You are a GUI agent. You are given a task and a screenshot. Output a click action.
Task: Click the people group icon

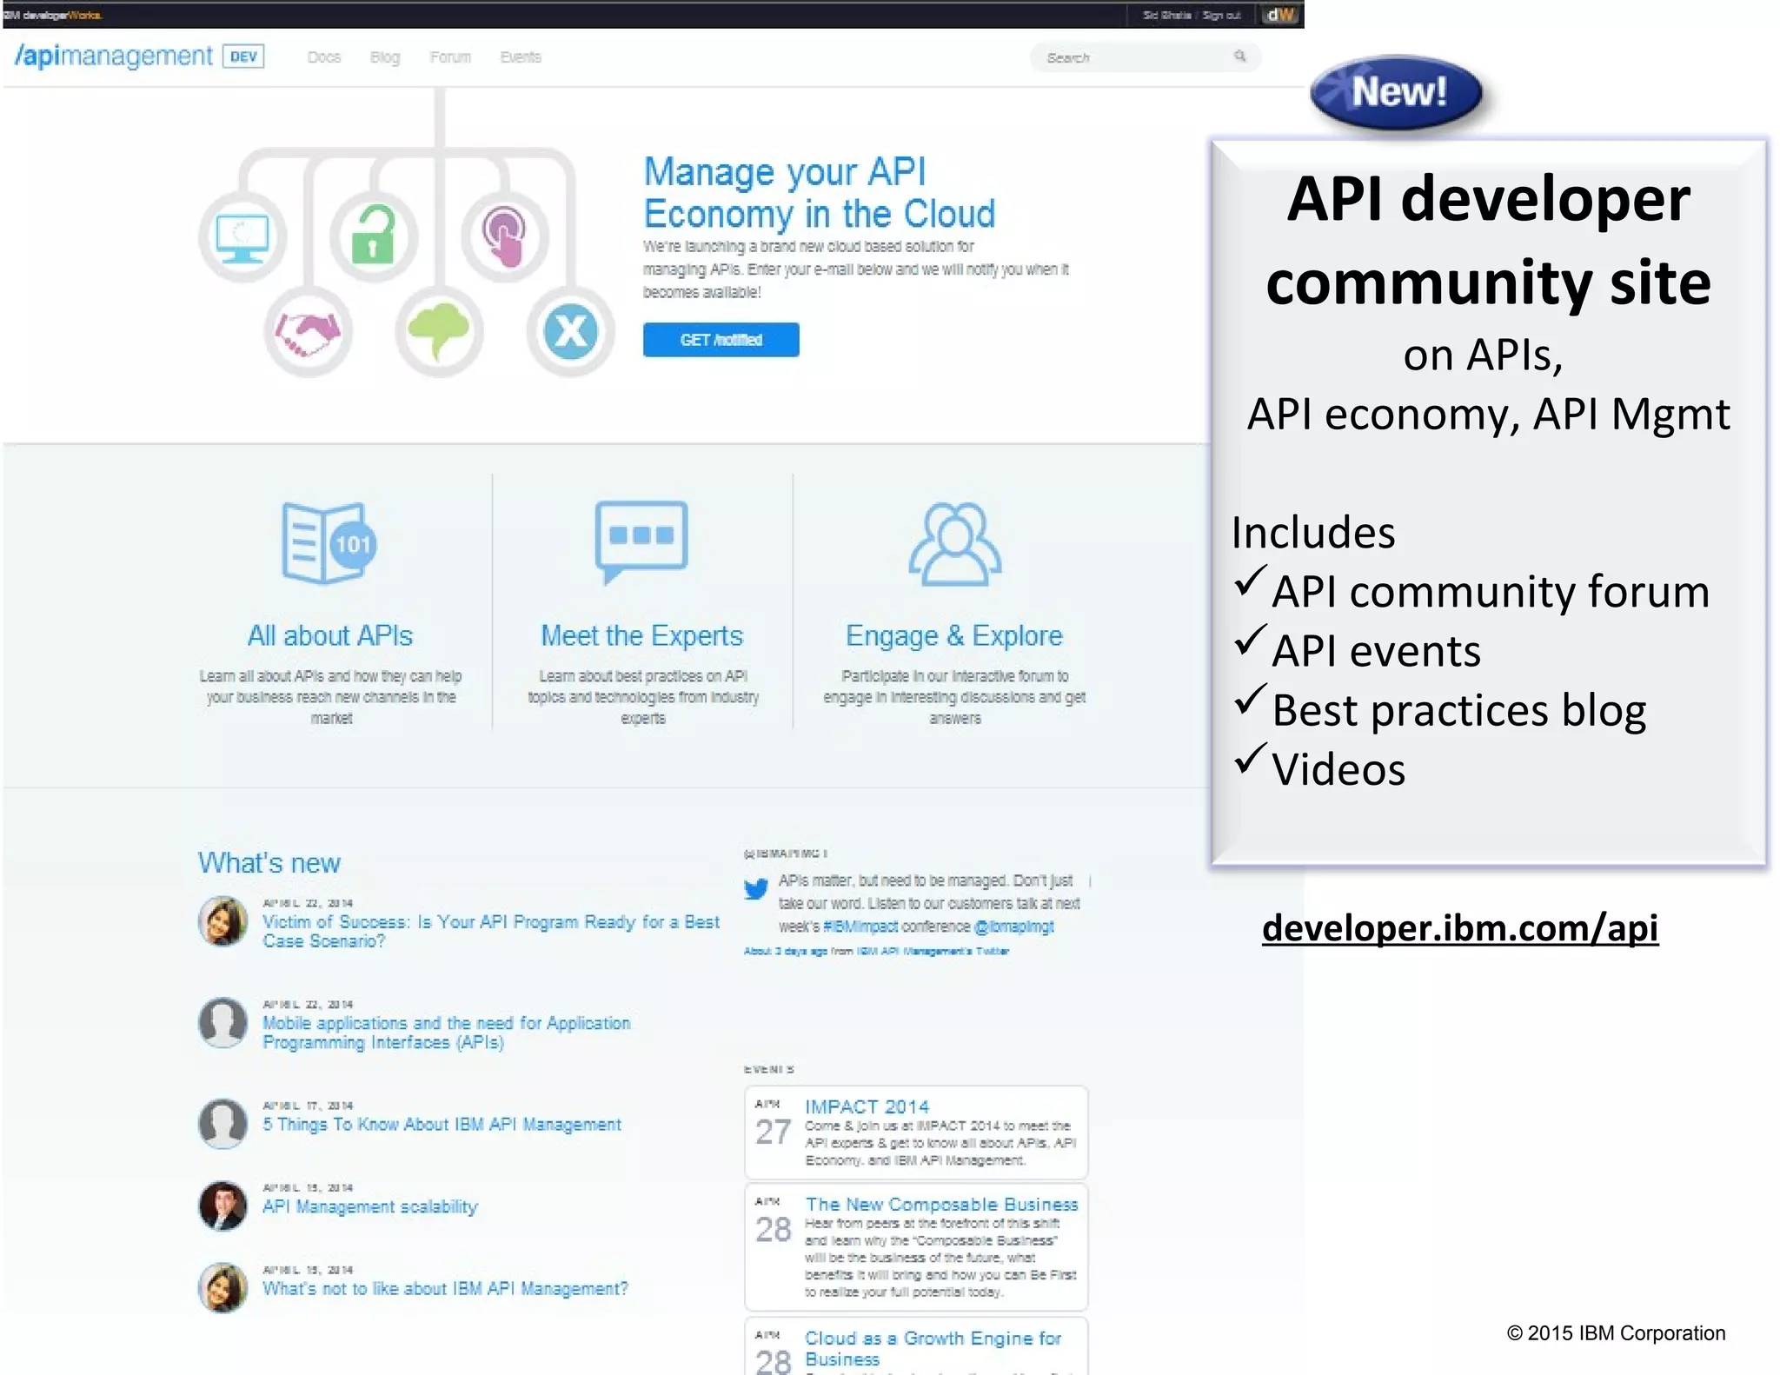(954, 544)
